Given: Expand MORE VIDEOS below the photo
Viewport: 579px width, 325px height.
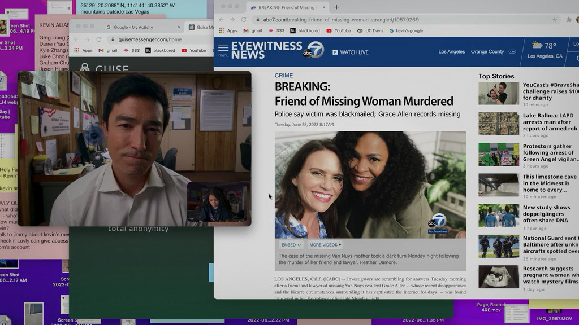Looking at the screenshot, I should 325,245.
